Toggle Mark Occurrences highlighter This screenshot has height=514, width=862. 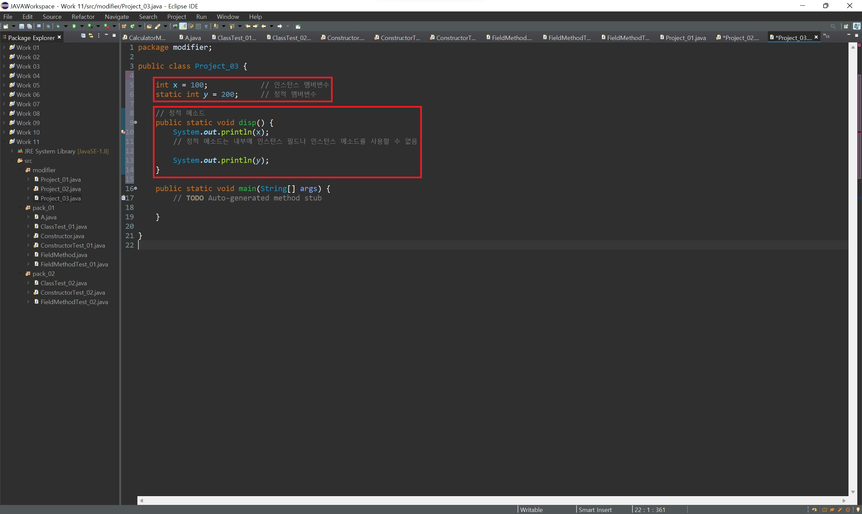[x=183, y=26]
